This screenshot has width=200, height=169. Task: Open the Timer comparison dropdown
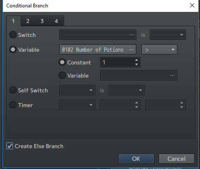(x=77, y=105)
